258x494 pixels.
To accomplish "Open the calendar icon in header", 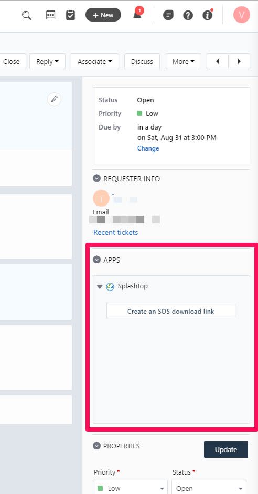I will (50, 15).
